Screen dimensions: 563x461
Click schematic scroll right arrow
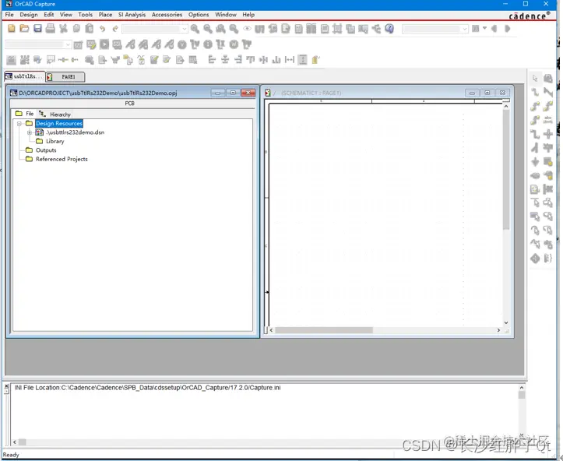(x=498, y=330)
